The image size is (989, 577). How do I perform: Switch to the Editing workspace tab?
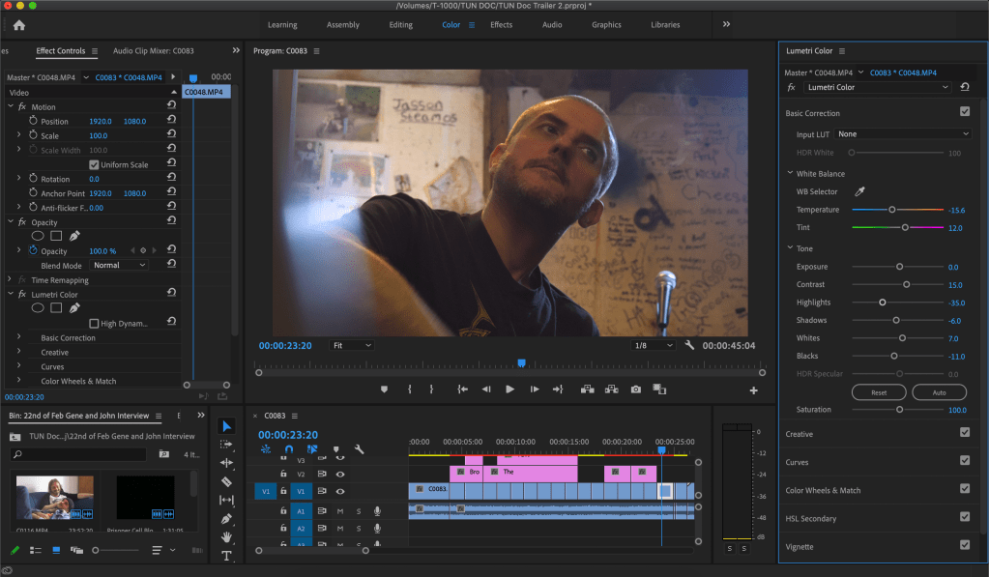400,25
